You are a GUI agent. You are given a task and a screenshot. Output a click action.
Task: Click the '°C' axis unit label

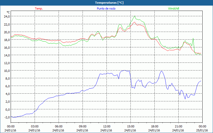click(8, 12)
